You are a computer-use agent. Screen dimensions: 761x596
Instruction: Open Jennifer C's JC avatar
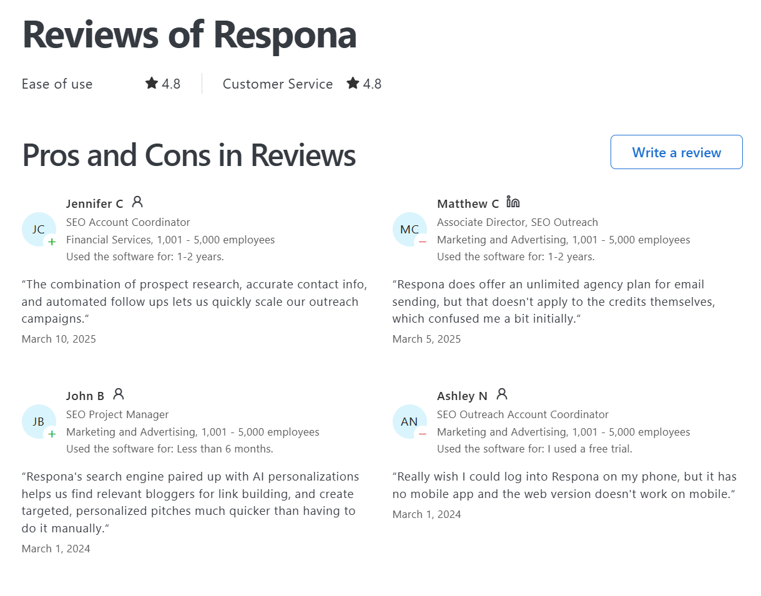pyautogui.click(x=39, y=229)
